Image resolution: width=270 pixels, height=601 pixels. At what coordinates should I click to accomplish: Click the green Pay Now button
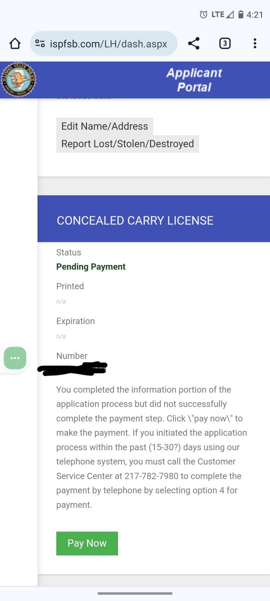coord(87,543)
